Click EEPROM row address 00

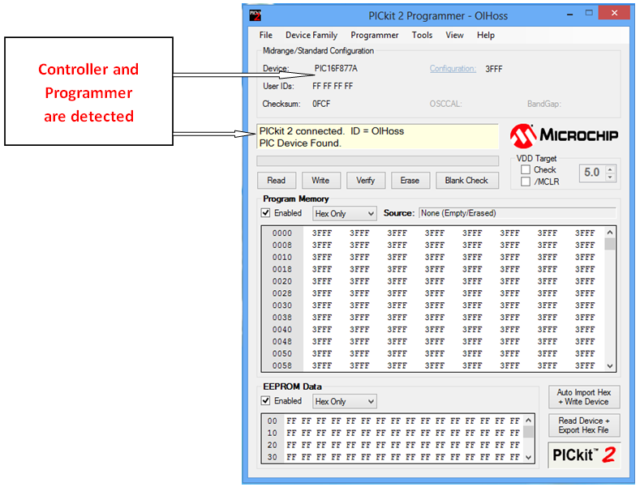(273, 421)
